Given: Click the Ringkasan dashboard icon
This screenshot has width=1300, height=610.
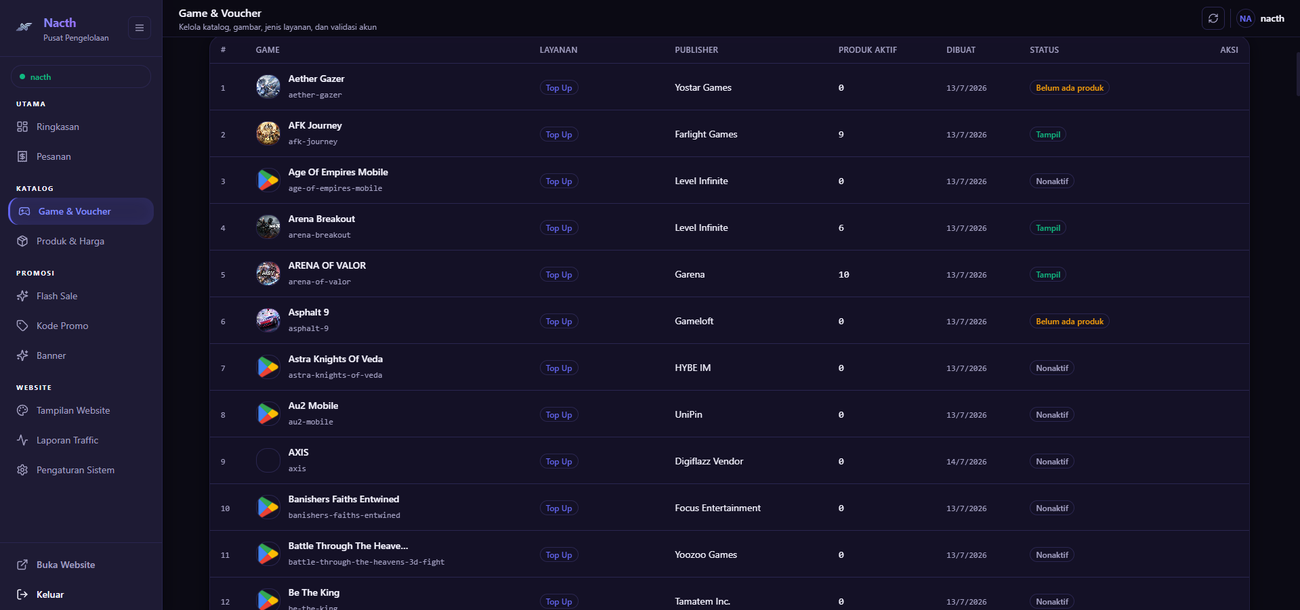Looking at the screenshot, I should coord(22,127).
